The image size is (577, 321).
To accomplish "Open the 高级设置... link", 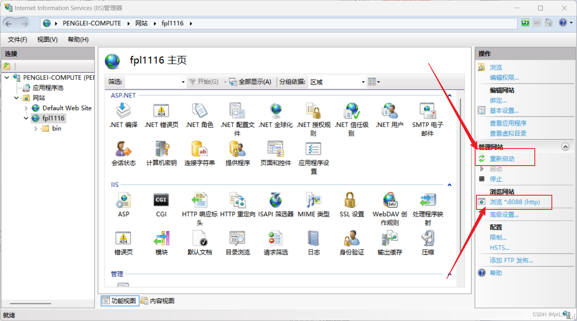I will [504, 215].
